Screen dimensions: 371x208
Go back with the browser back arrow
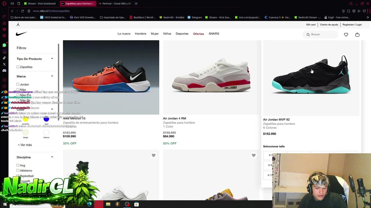(x=12, y=11)
